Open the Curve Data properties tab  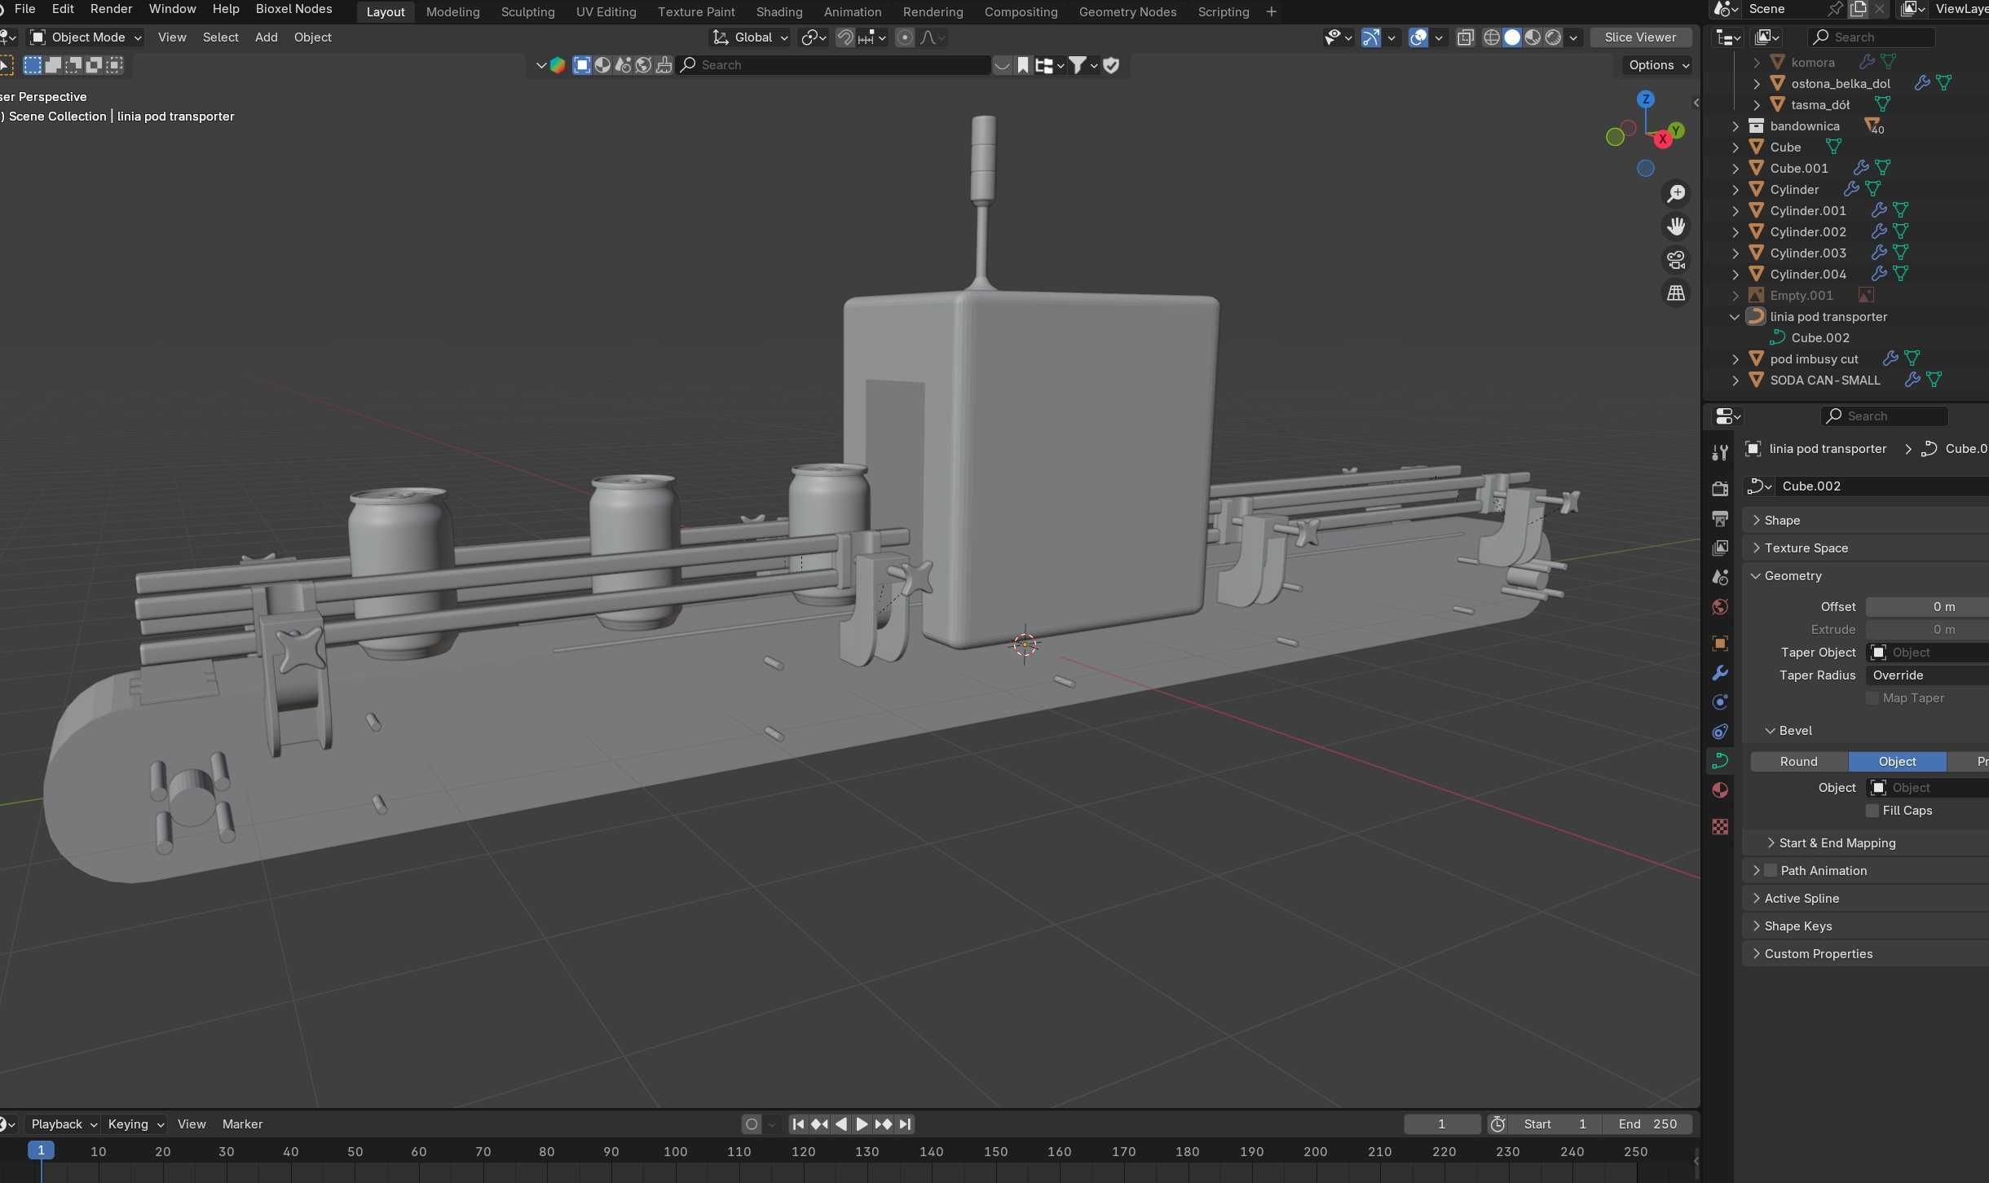[1720, 761]
